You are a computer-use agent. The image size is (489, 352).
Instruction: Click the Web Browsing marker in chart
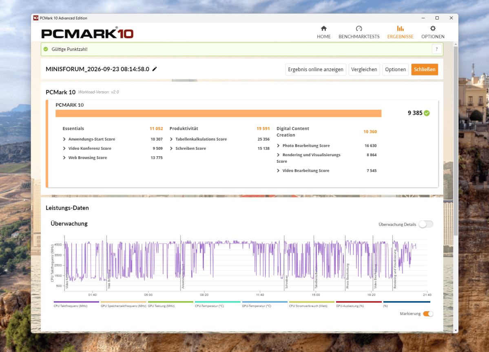tap(109, 279)
